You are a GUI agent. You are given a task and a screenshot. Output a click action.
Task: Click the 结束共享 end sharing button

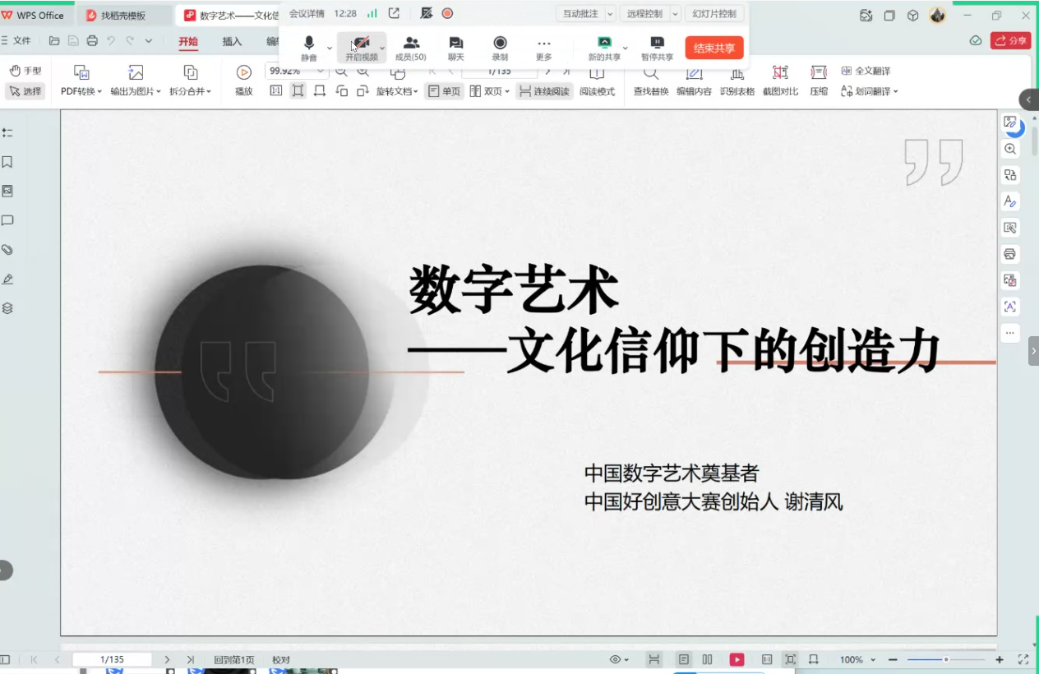tap(713, 48)
